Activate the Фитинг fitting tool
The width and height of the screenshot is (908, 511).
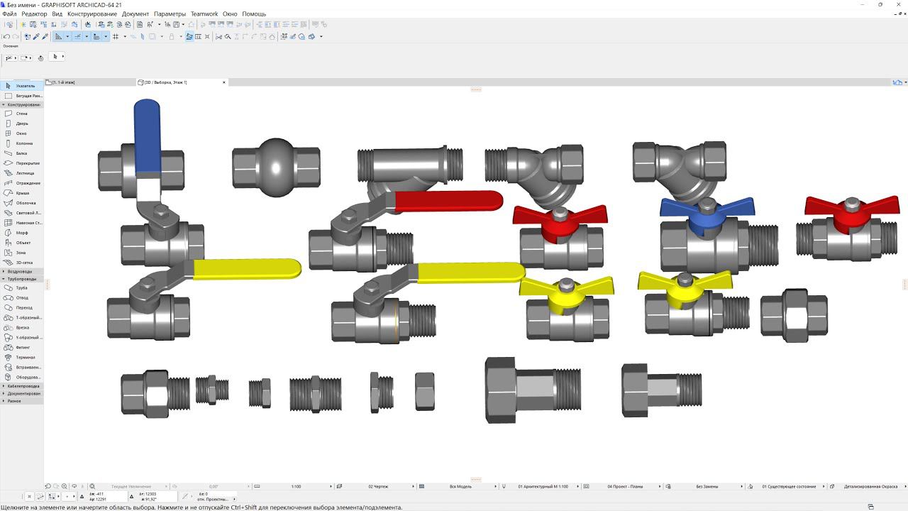21,348
